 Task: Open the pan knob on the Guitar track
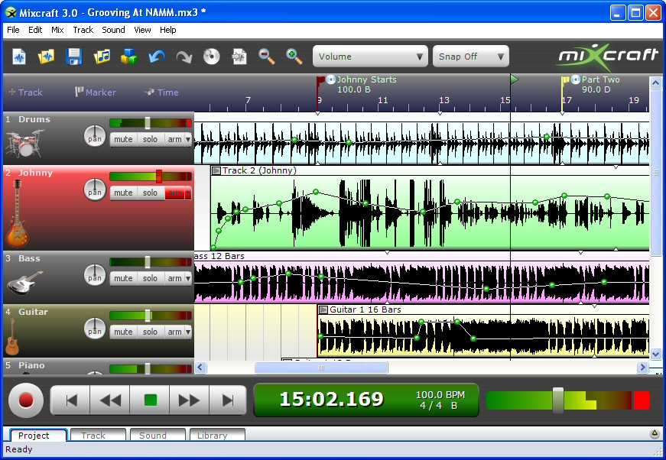95,329
